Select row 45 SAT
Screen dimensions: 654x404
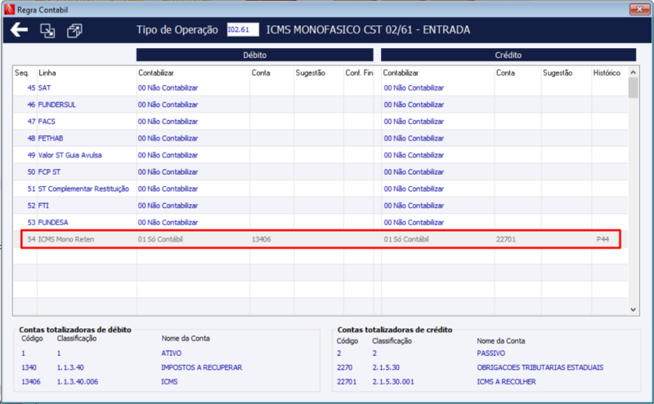point(320,88)
